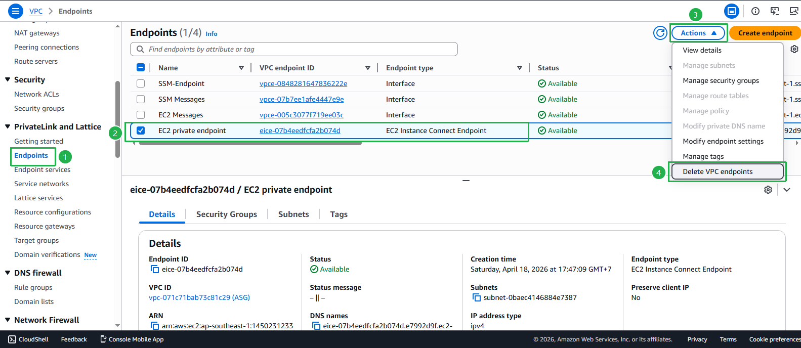Choose Manage security groups menu item
Image resolution: width=801 pixels, height=348 pixels.
(x=727, y=80)
